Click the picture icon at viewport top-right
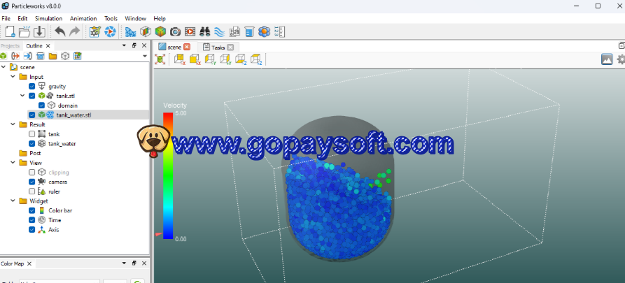The image size is (625, 283). click(607, 59)
